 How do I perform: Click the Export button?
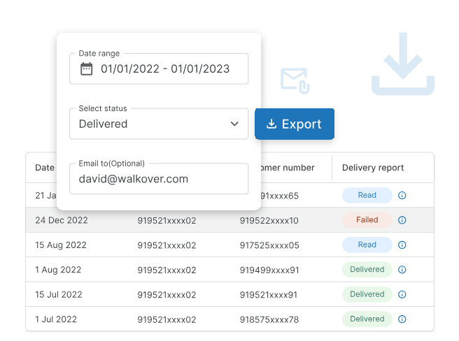(x=295, y=124)
